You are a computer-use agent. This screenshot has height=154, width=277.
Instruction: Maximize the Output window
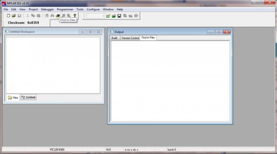[219, 32]
